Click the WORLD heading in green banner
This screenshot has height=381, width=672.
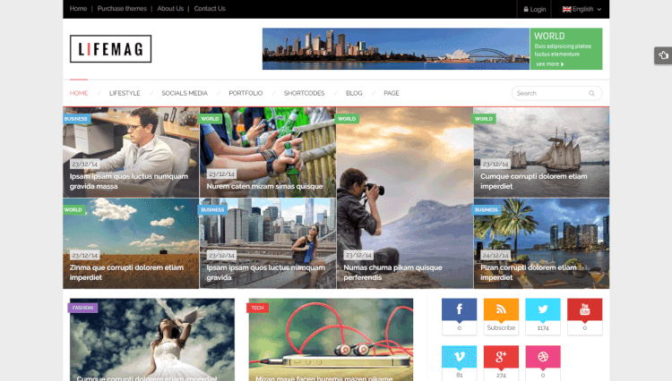(x=549, y=36)
